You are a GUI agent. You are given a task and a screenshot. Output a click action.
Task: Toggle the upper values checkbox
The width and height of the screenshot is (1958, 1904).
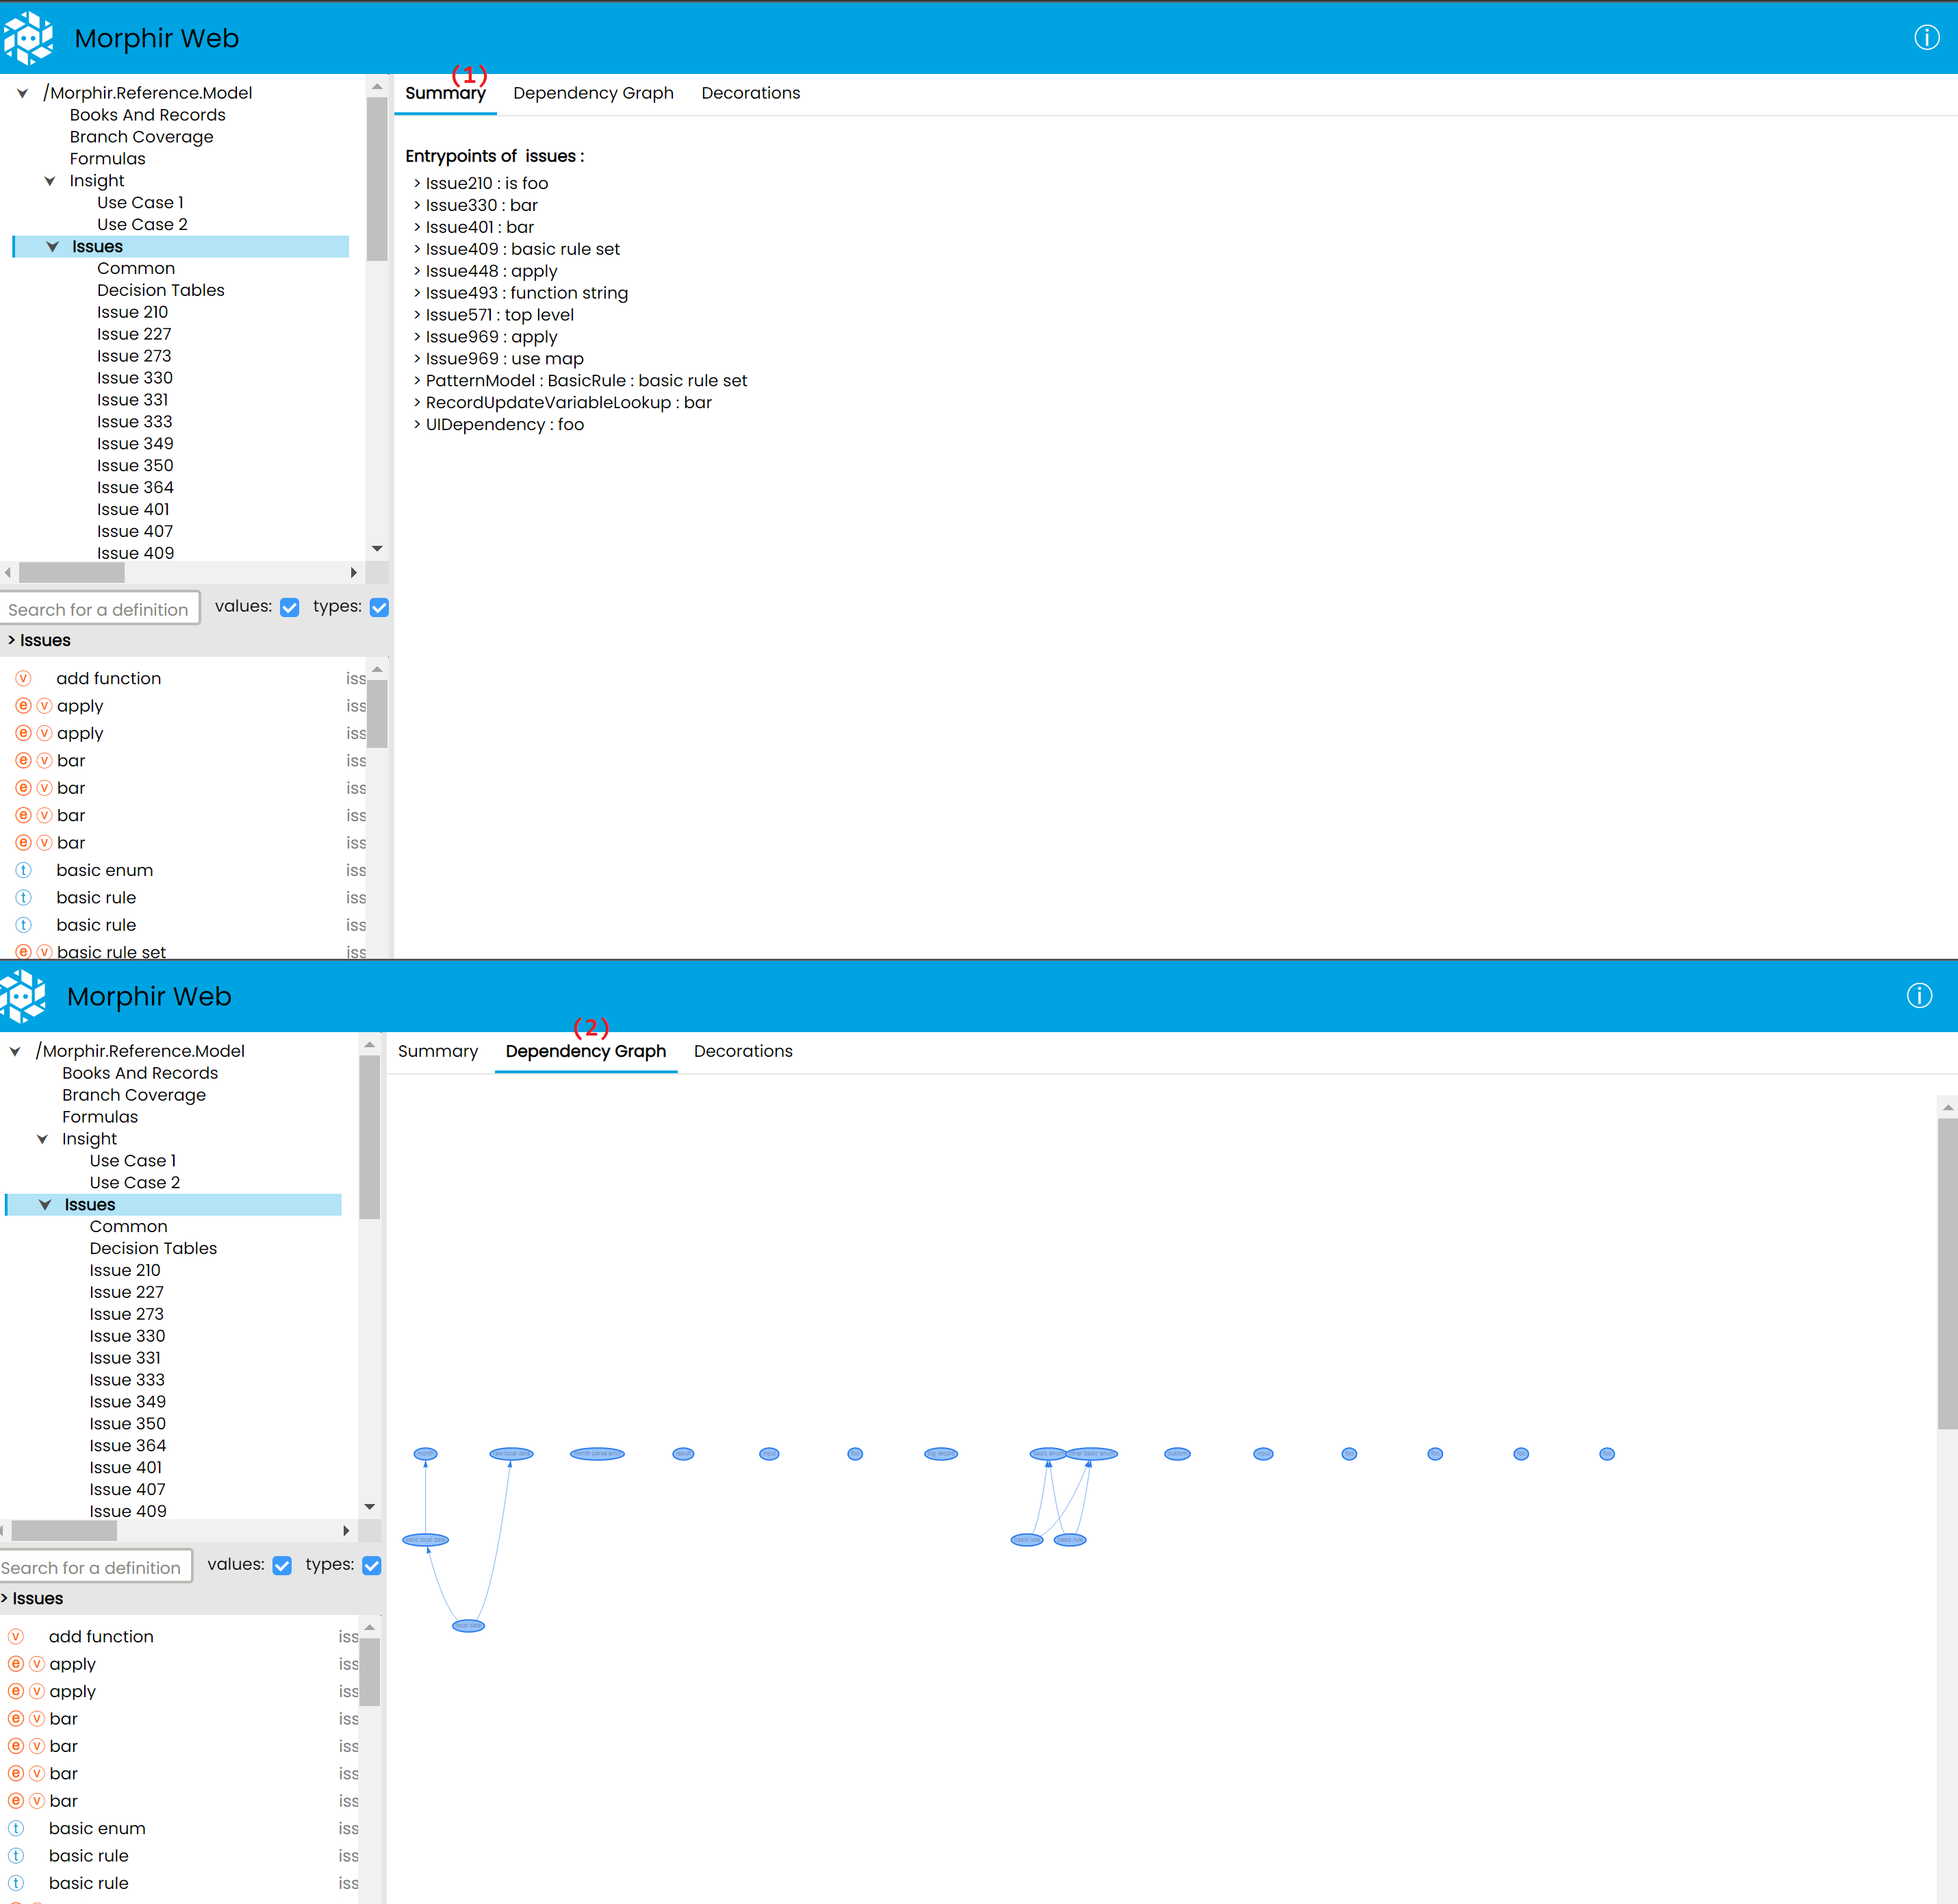tap(290, 607)
